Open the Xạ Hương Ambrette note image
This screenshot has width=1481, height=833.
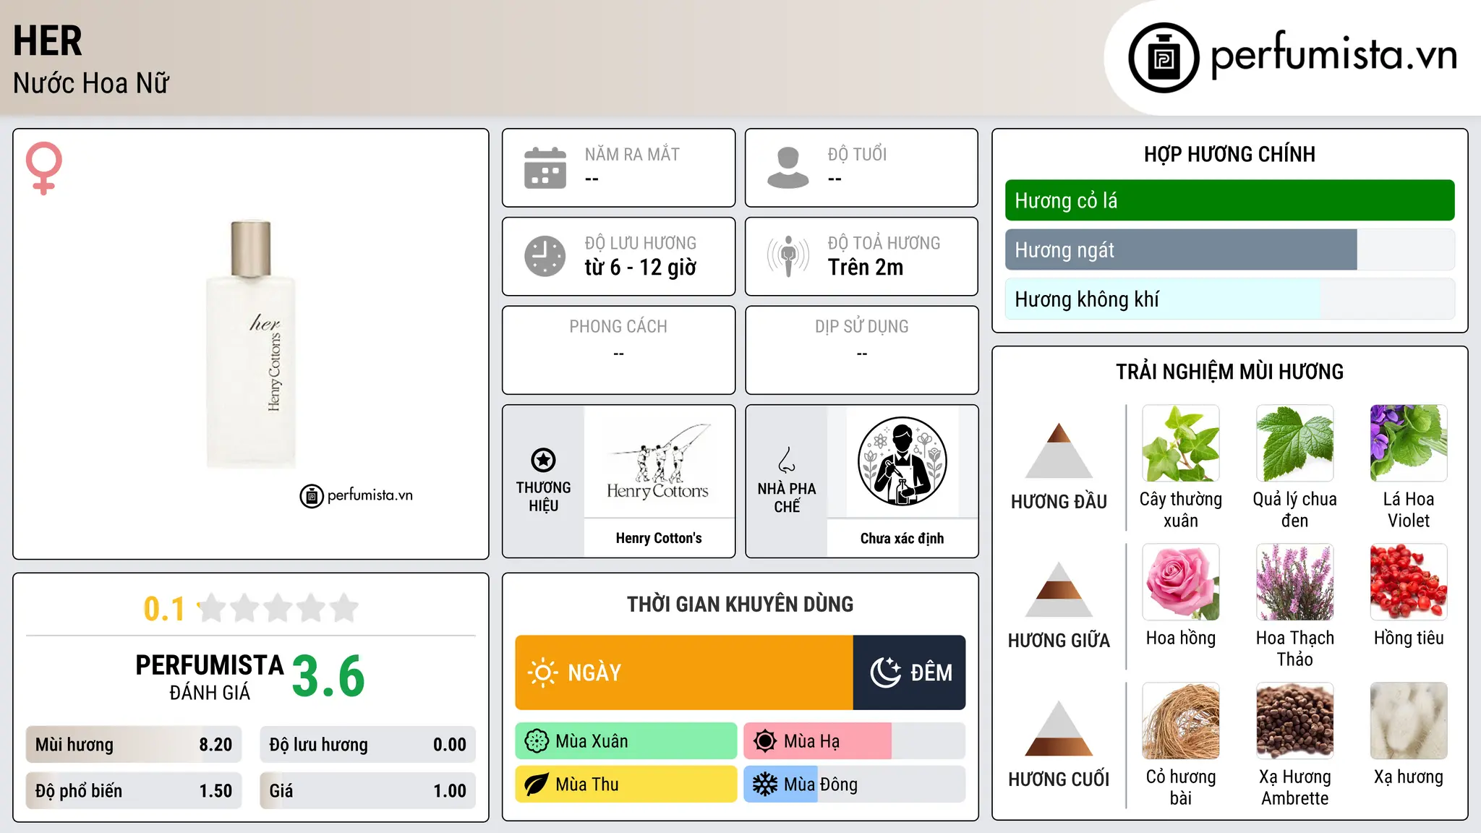pos(1295,721)
